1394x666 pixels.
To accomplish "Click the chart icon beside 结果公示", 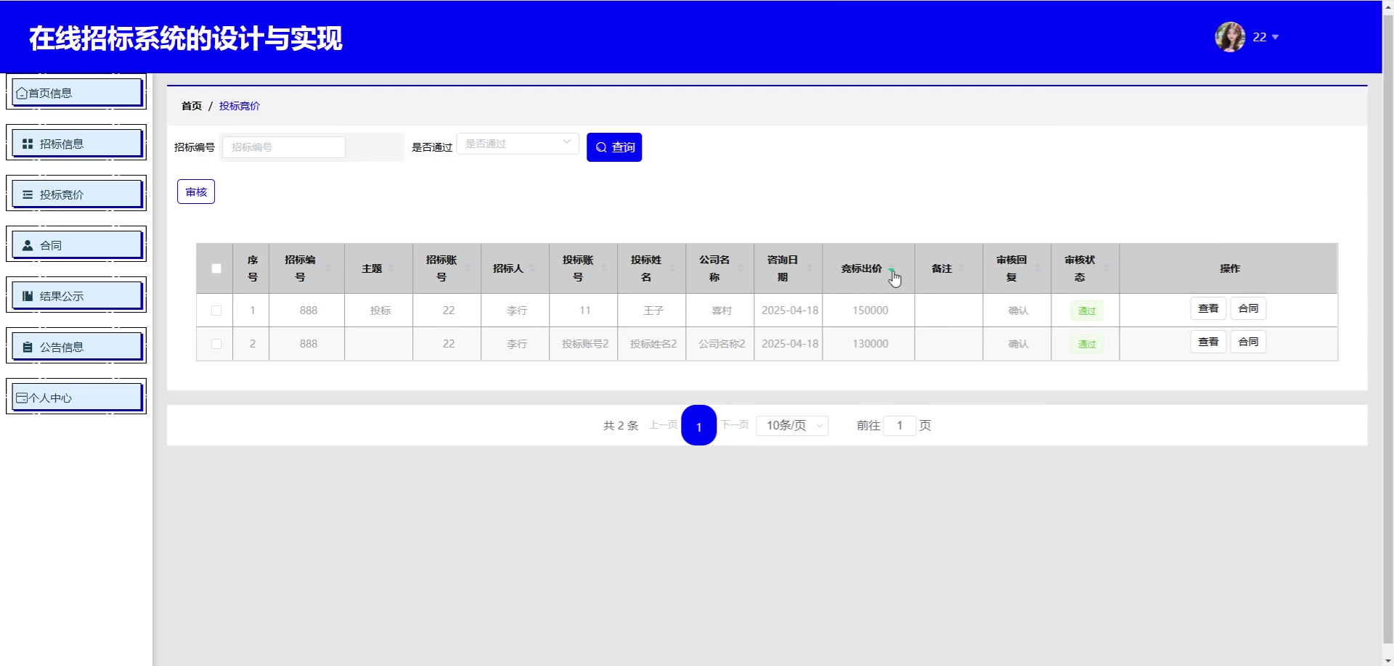I will tap(28, 296).
